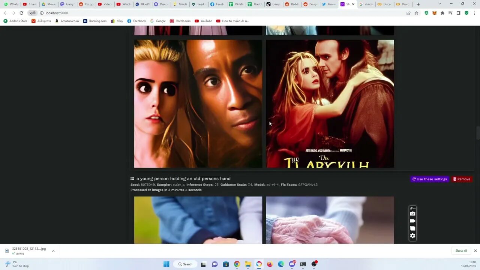The image size is (480, 270).
Task: Click the Use these settings button
Action: click(429, 179)
